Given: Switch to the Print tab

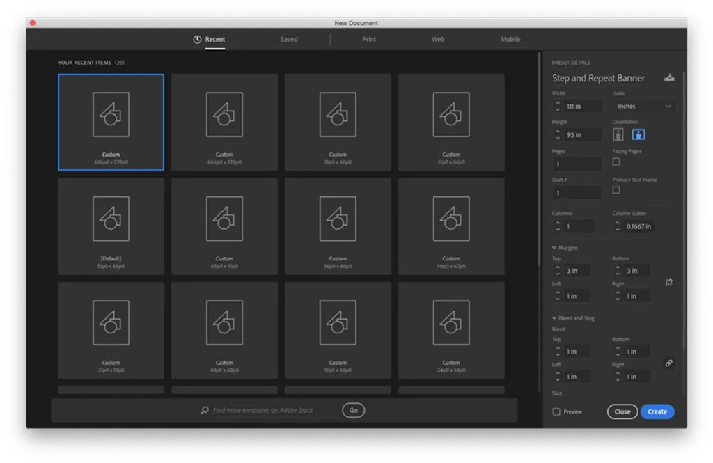Looking at the screenshot, I should click(x=369, y=40).
